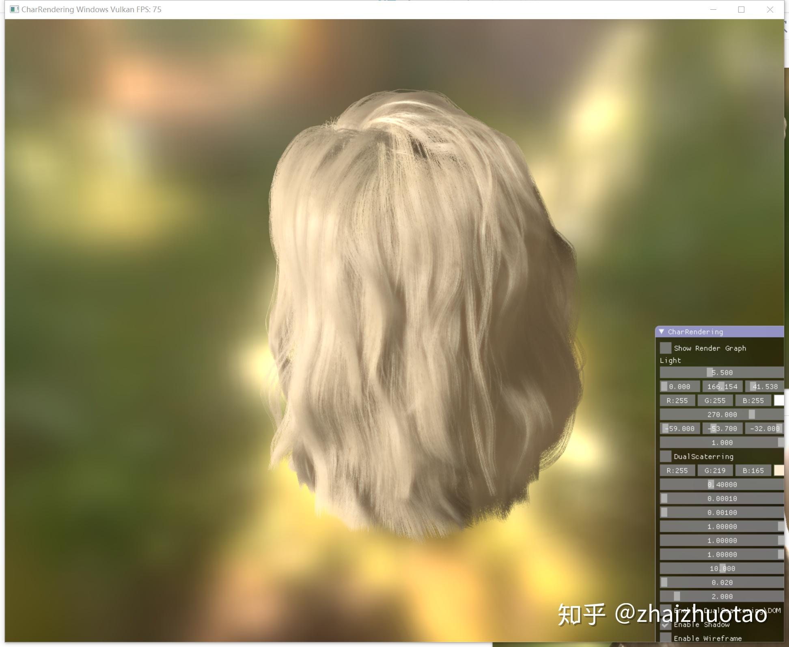Viewport: 789px width, 647px height.
Task: Click the R:255 field in Light section
Action: point(678,400)
